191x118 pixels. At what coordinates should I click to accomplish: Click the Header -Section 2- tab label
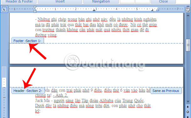tap(28, 91)
